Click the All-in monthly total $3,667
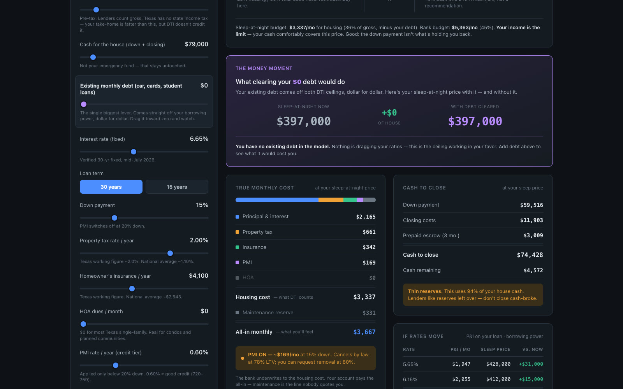This screenshot has width=623, height=389. click(x=364, y=332)
